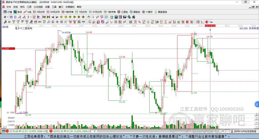Open the 9P四方形 tool
The width and height of the screenshot is (259, 139).
coord(53,12)
